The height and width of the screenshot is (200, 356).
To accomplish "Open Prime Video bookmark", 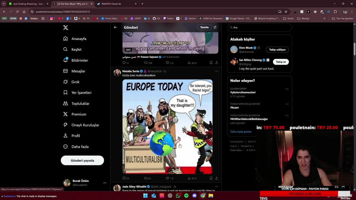I will click(109, 19).
